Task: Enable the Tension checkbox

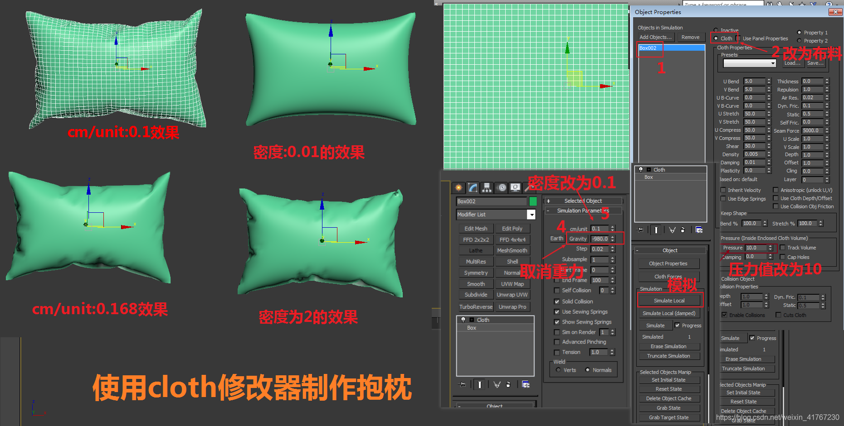Action: tap(557, 353)
